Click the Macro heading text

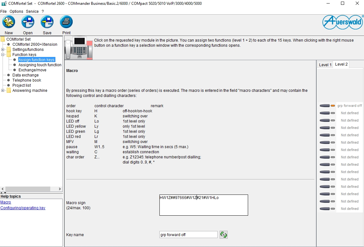click(x=72, y=70)
